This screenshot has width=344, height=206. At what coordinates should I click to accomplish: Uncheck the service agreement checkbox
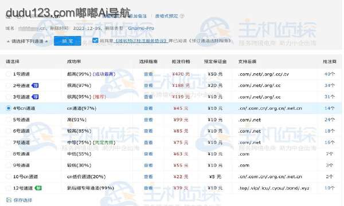pos(95,41)
